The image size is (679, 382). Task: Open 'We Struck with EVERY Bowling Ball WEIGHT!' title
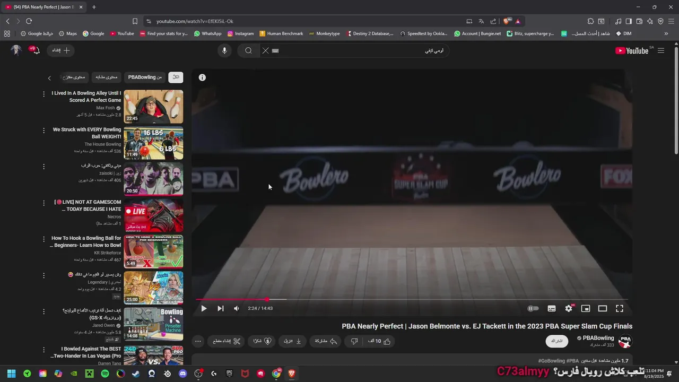pyautogui.click(x=87, y=133)
